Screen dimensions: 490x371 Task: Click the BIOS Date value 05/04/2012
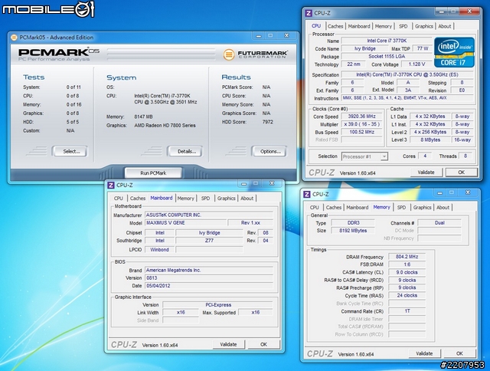pos(209,286)
